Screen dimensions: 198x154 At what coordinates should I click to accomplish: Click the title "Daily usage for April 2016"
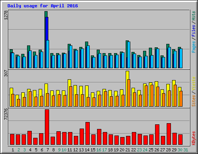(43, 6)
